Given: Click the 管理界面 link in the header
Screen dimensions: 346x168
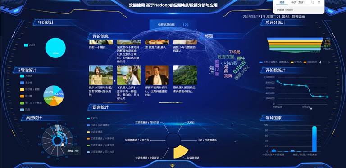Looking at the screenshot, I should [x=298, y=17].
